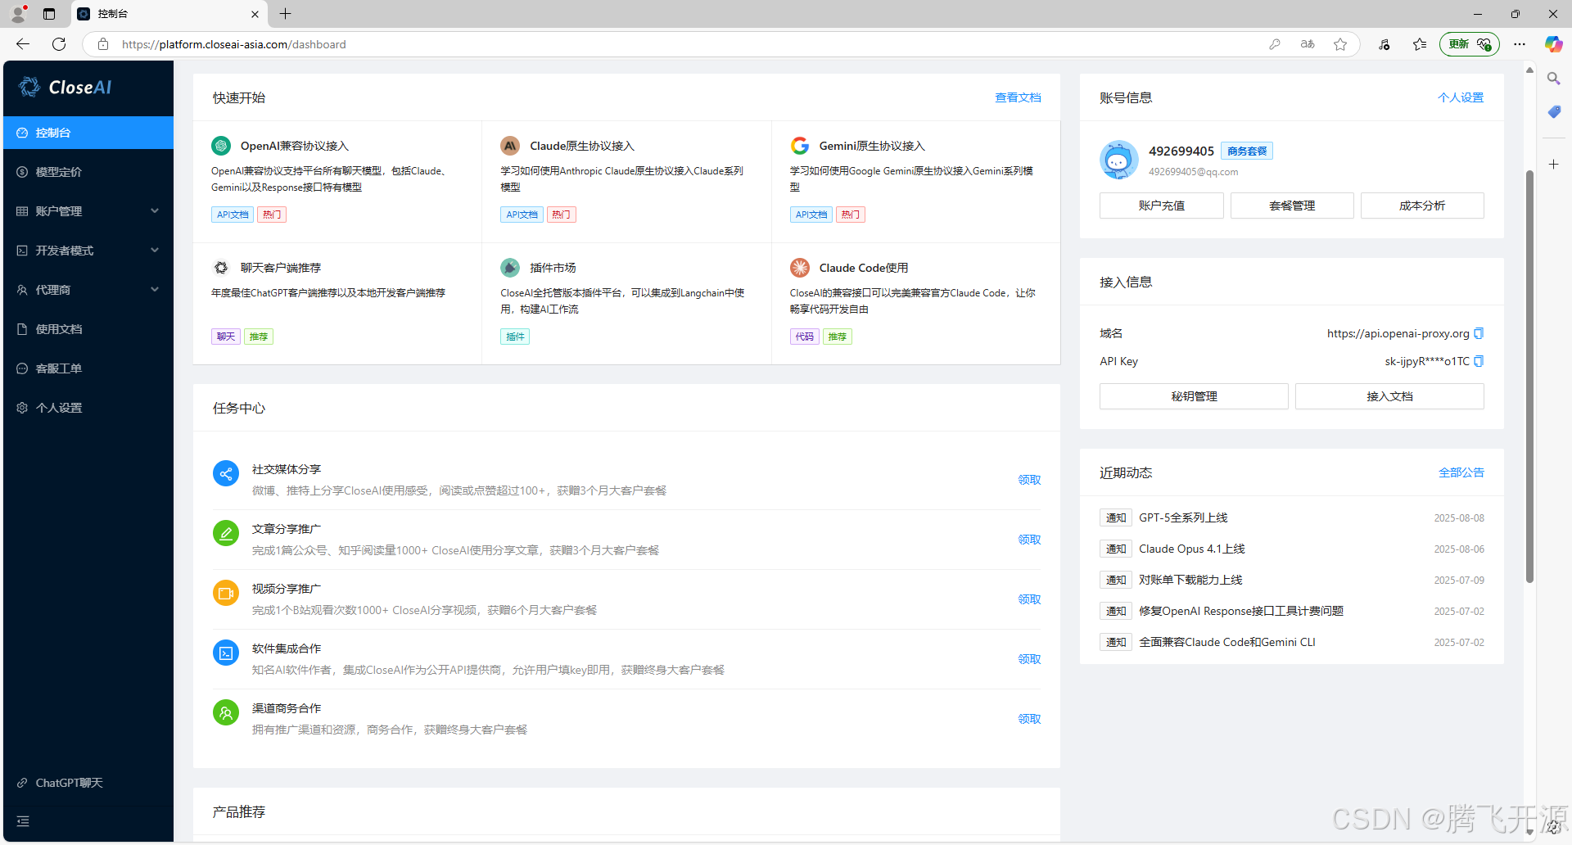Open the 对账单下载能力上线 announcement
This screenshot has height=845, width=1572.
(1190, 580)
